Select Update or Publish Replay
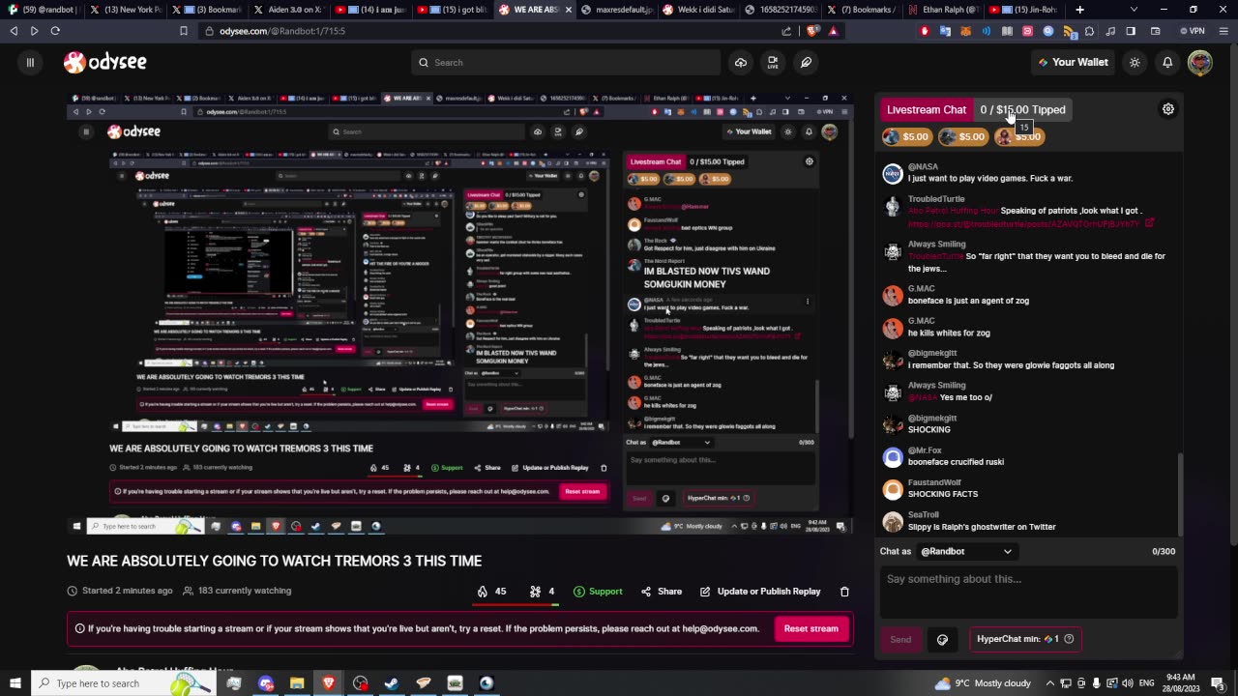1238x696 pixels. point(760,592)
